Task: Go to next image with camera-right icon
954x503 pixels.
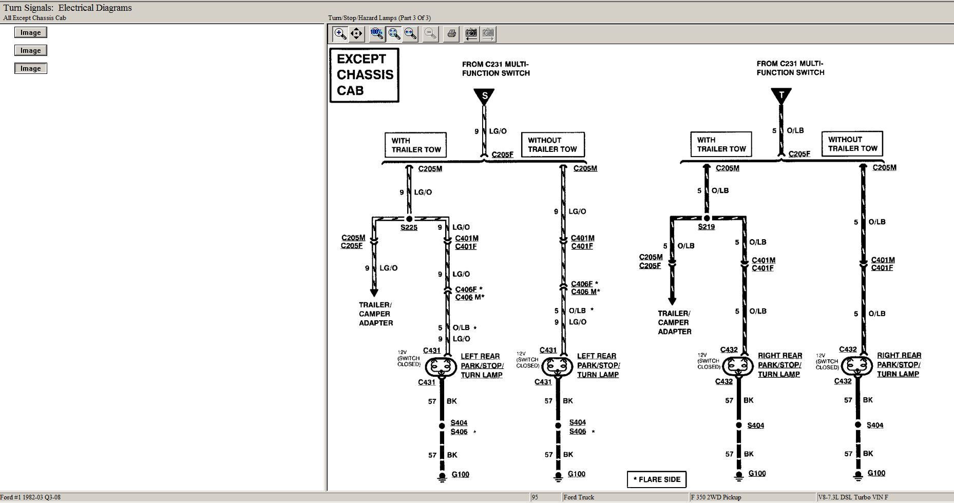Action: pyautogui.click(x=488, y=34)
